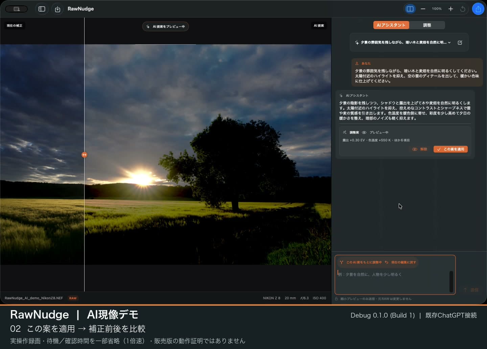Click the このAI案をもとに調整中 branch chip
487x349 pixels.
361,262
